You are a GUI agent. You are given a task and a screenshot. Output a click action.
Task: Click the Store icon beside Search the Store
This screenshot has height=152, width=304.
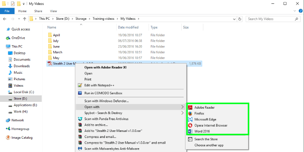[190, 139]
